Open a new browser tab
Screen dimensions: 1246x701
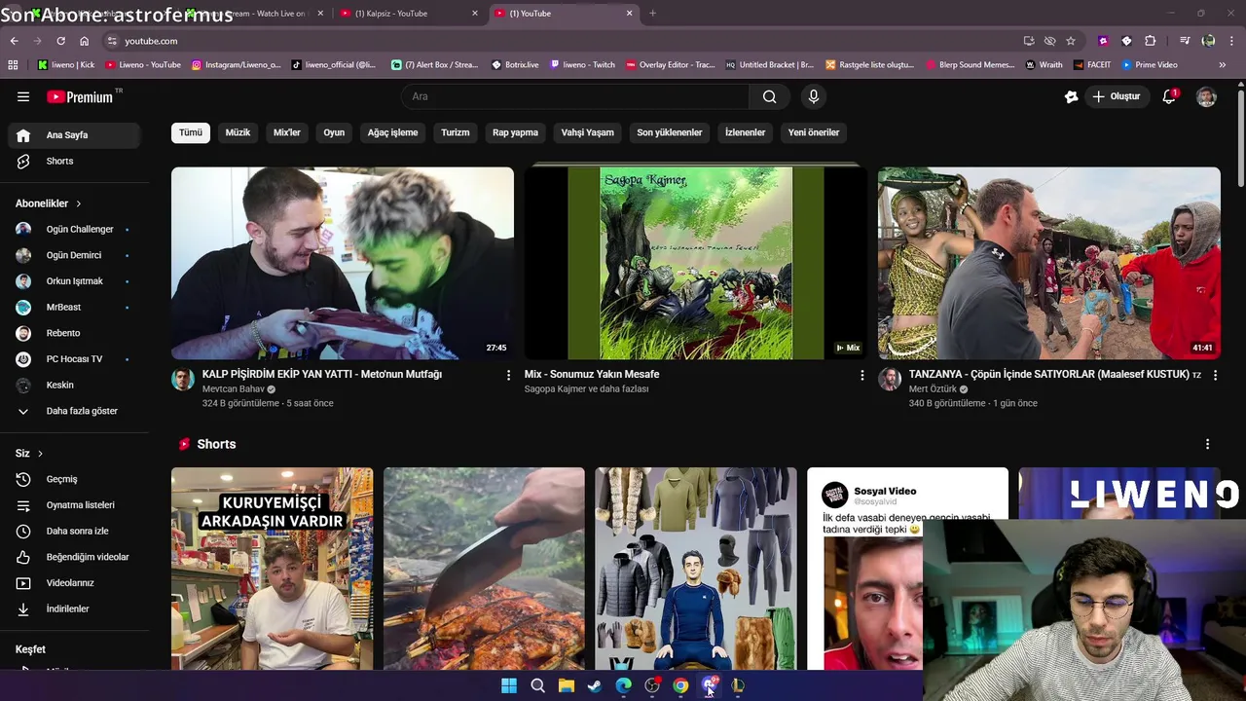pos(652,14)
